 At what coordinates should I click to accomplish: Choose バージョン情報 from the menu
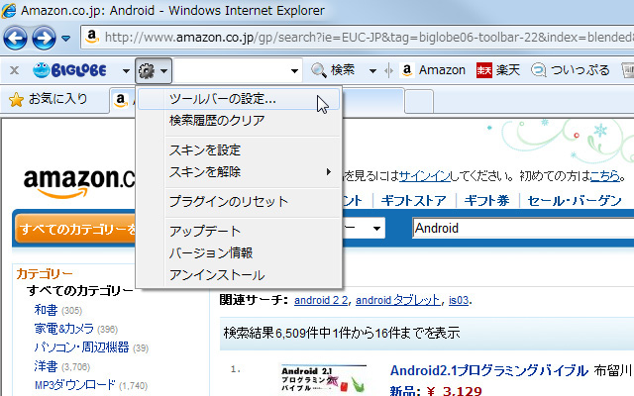(x=239, y=253)
